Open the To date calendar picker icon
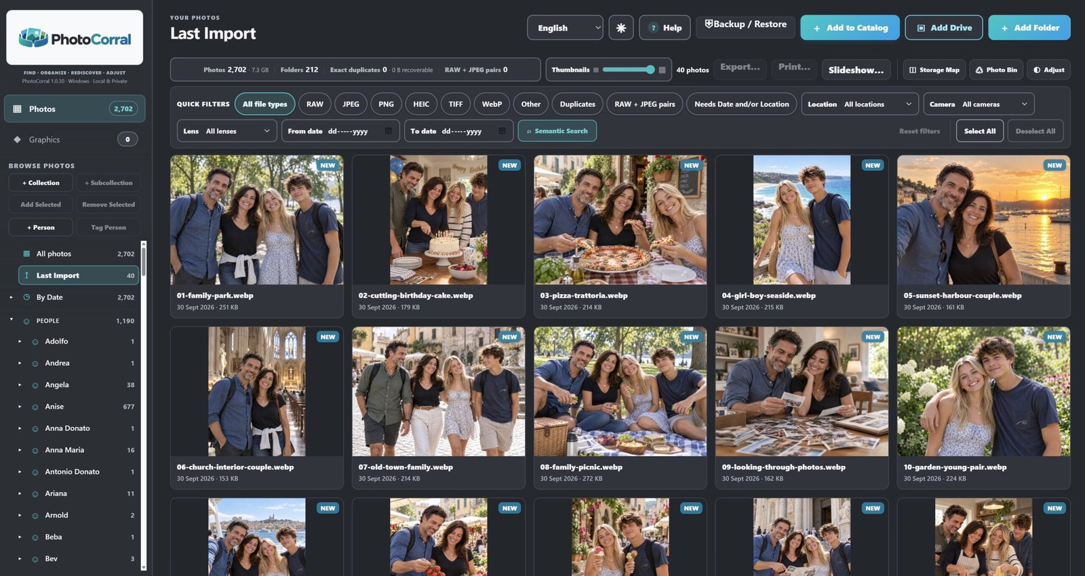This screenshot has height=576, width=1085. 502,131
